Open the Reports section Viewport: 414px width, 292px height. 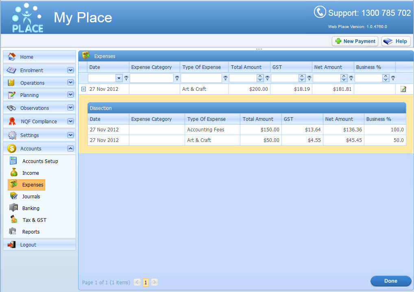31,232
